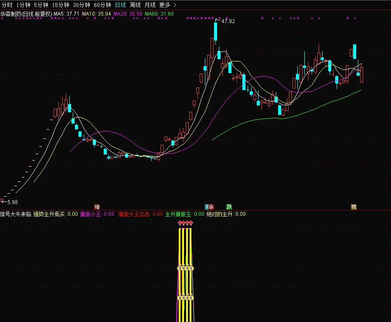Click the MA10: 35.94 indicator label
Image resolution: width=391 pixels, height=322 pixels.
pyautogui.click(x=96, y=13)
